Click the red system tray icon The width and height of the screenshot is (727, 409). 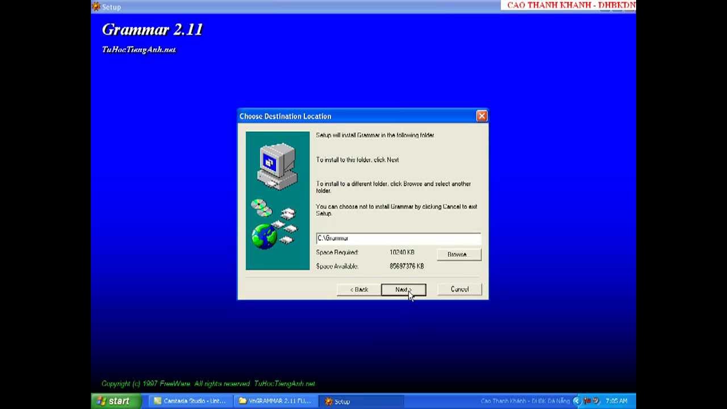point(588,401)
